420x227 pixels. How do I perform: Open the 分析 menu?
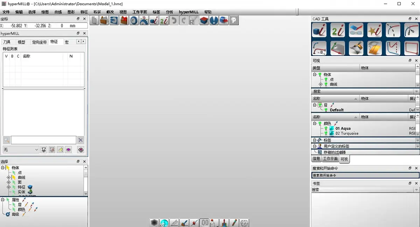point(169,12)
